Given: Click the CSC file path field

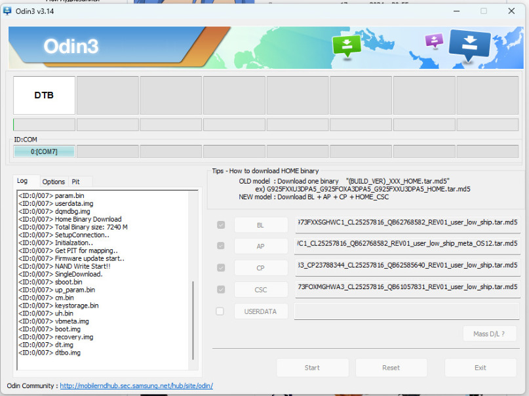Looking at the screenshot, I should [x=408, y=289].
